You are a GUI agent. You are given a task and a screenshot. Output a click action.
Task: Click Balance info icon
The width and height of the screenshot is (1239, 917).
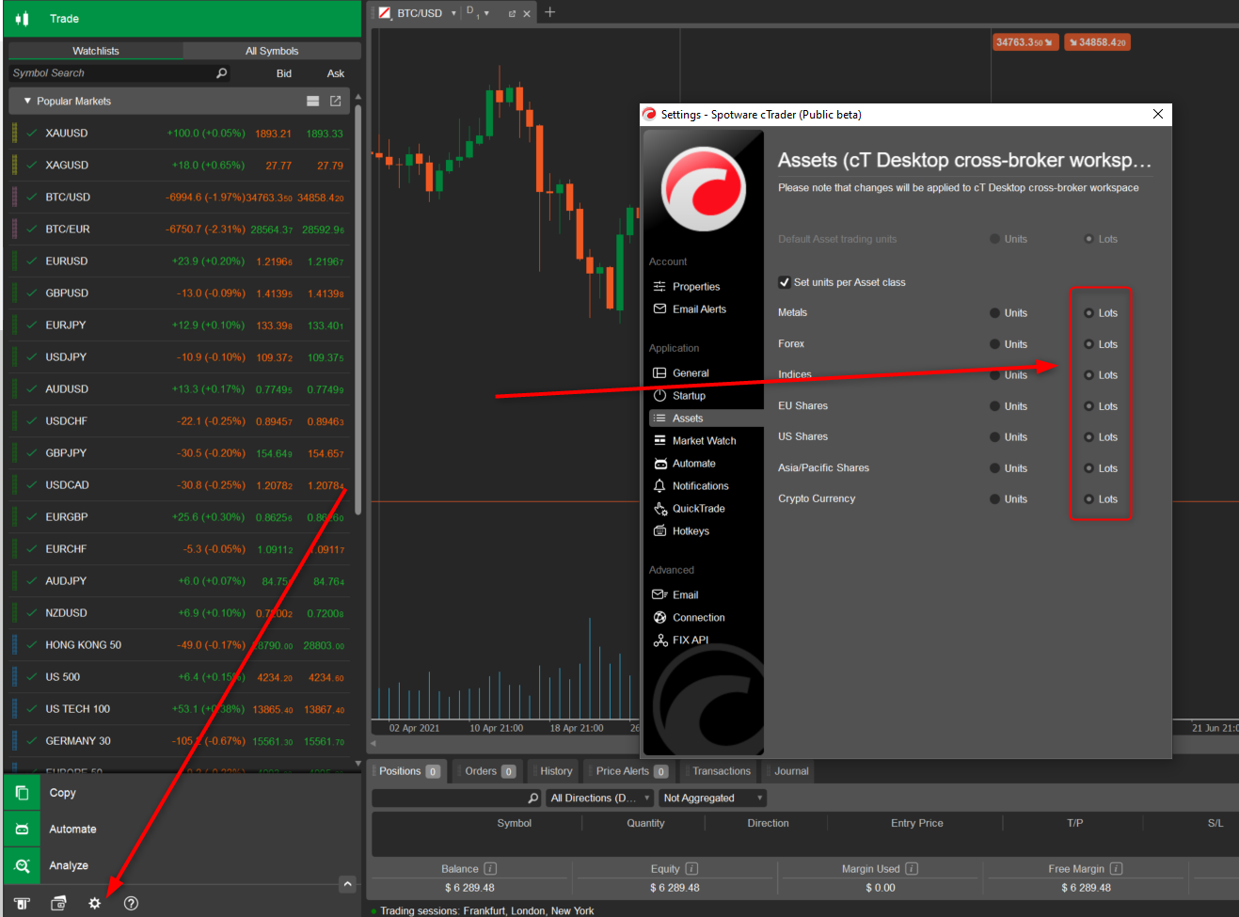tap(490, 868)
